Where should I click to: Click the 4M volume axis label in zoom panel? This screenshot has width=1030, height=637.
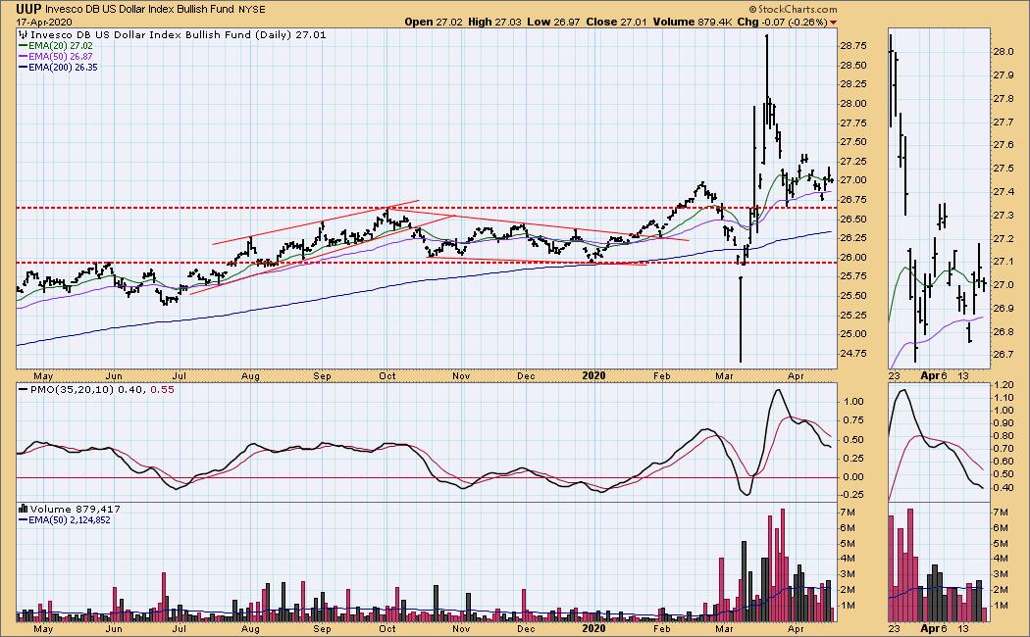click(1002, 559)
